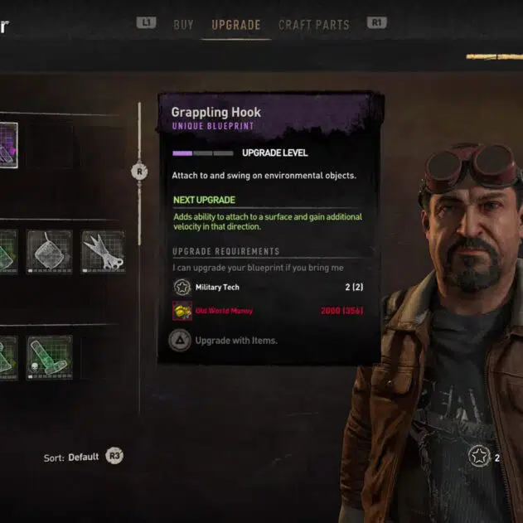Switch to the BUY tab

point(183,25)
